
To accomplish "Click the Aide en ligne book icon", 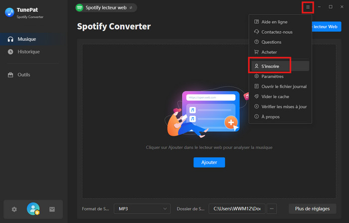I will [256, 21].
